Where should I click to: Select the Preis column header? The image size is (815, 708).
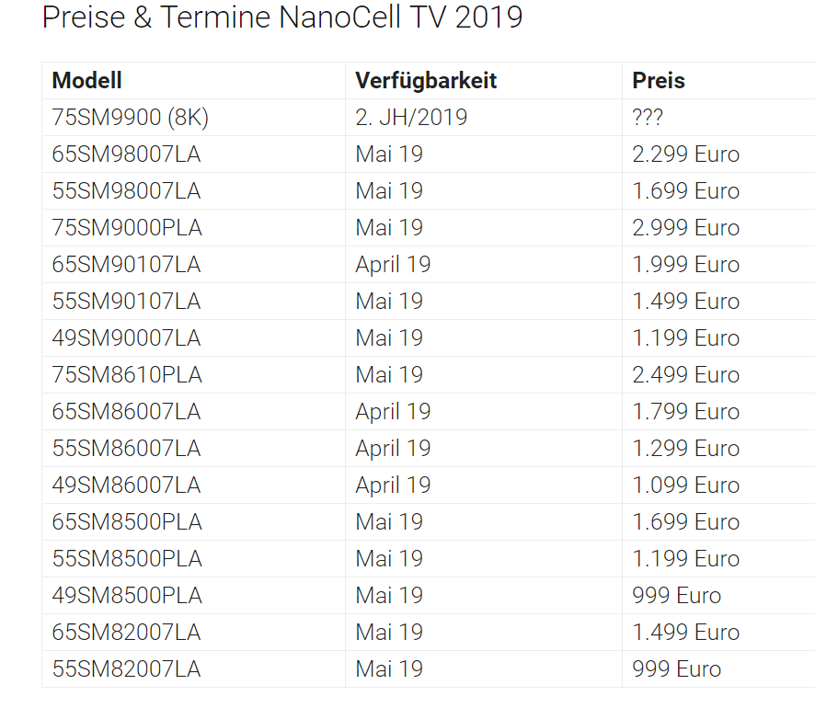pos(659,81)
